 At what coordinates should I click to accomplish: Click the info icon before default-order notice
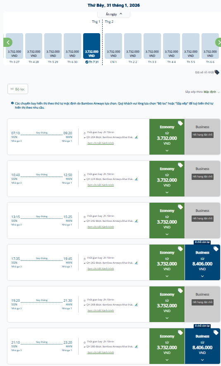[12, 103]
